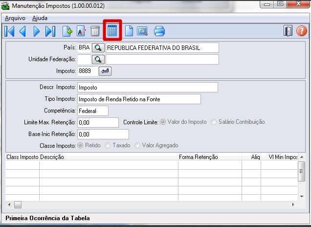Click Class Imposto column header

coord(22,157)
